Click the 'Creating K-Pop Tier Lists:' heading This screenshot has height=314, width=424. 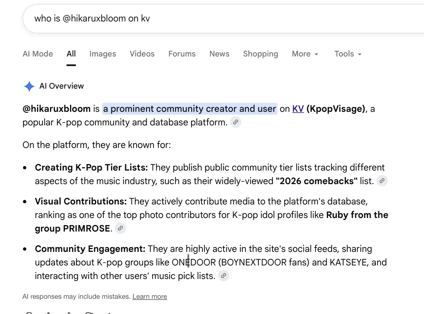pyautogui.click(x=91, y=167)
